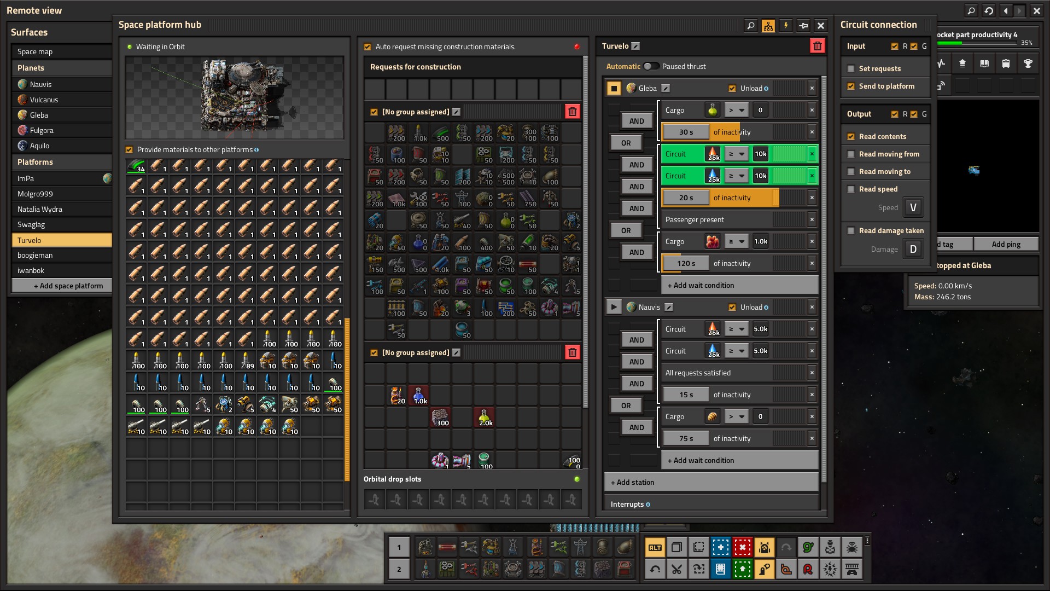
Task: Click the Add ping button
Action: tap(1006, 244)
